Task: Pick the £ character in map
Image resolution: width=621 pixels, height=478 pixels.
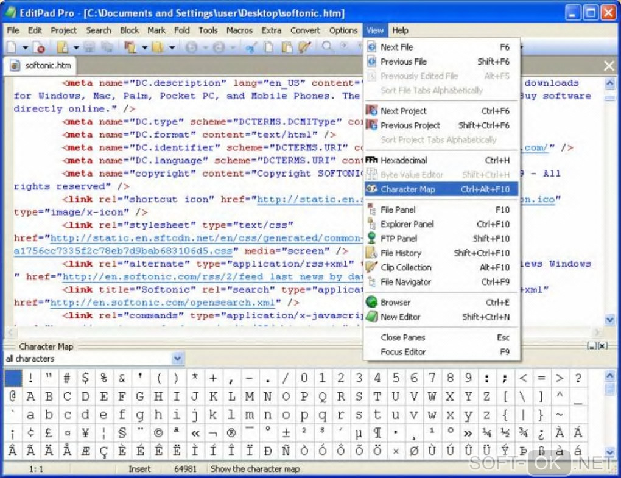Action: pos(49,433)
